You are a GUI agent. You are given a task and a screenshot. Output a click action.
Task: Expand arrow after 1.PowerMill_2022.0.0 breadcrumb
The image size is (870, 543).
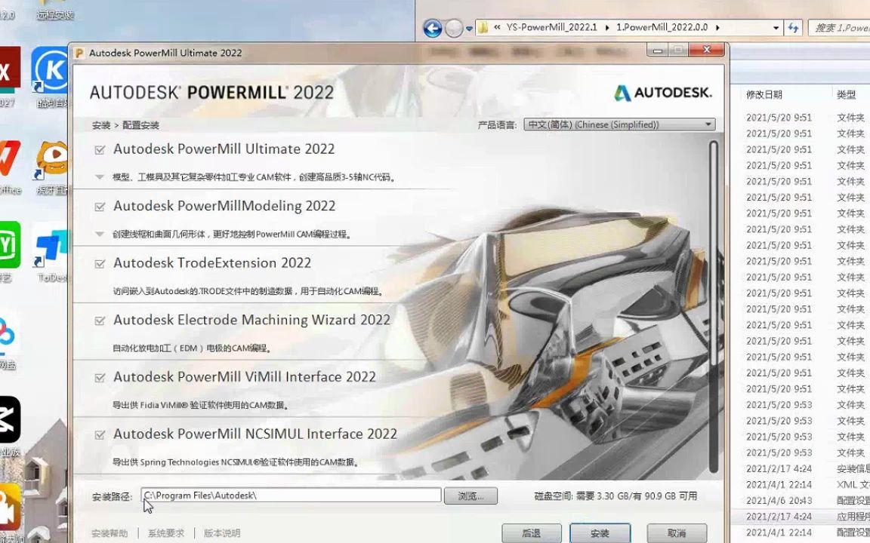tap(717, 27)
